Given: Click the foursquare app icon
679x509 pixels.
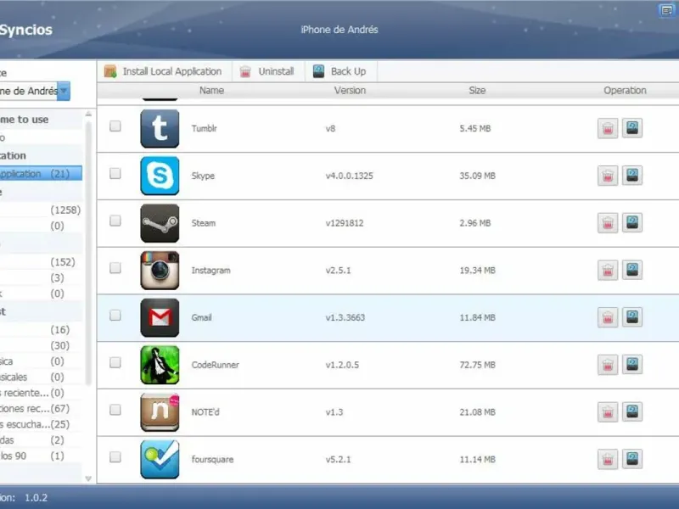Looking at the screenshot, I should 160,459.
